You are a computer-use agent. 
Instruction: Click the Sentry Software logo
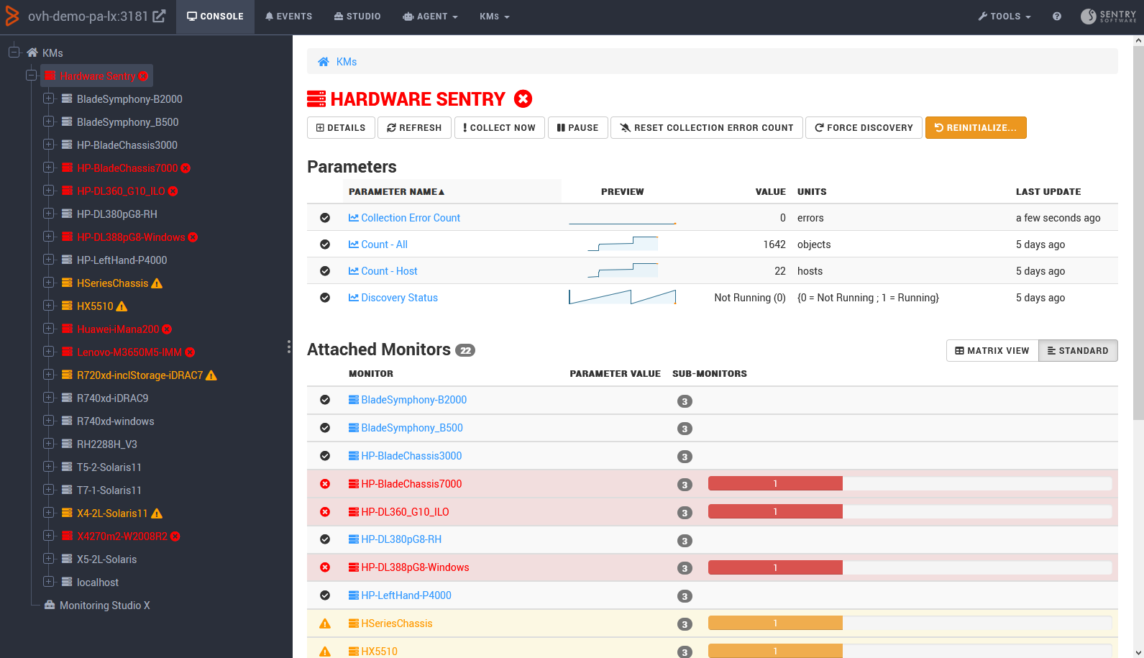(1109, 17)
